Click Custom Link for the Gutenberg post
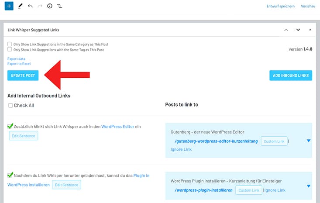This screenshot has width=320, height=203. [x=274, y=141]
